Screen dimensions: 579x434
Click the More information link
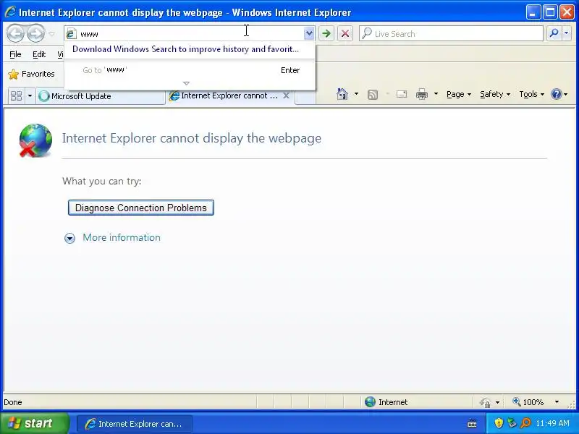pos(122,238)
